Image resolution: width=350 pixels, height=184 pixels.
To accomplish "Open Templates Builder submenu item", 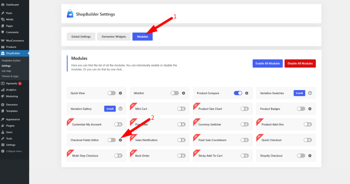I will (x=11, y=61).
